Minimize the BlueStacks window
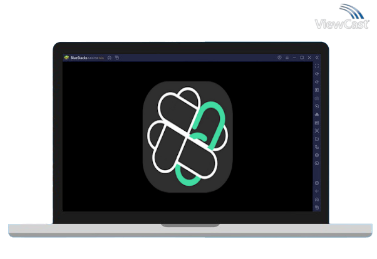The height and width of the screenshot is (259, 377). (294, 58)
